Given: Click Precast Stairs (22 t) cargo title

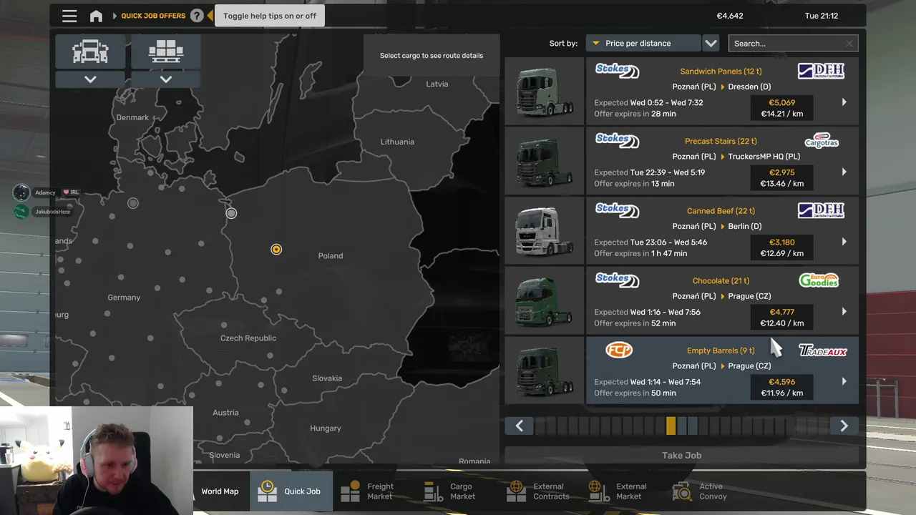Looking at the screenshot, I should 721,142.
